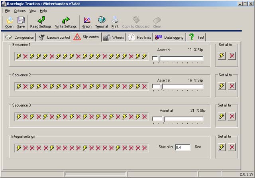Print settings using the Print icon
The width and height of the screenshot is (255, 178).
115,22
